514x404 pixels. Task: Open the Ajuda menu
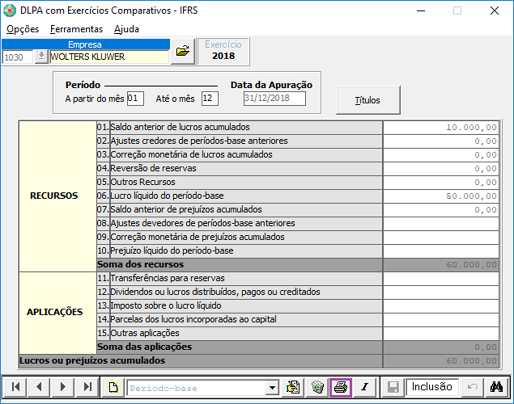pyautogui.click(x=127, y=29)
